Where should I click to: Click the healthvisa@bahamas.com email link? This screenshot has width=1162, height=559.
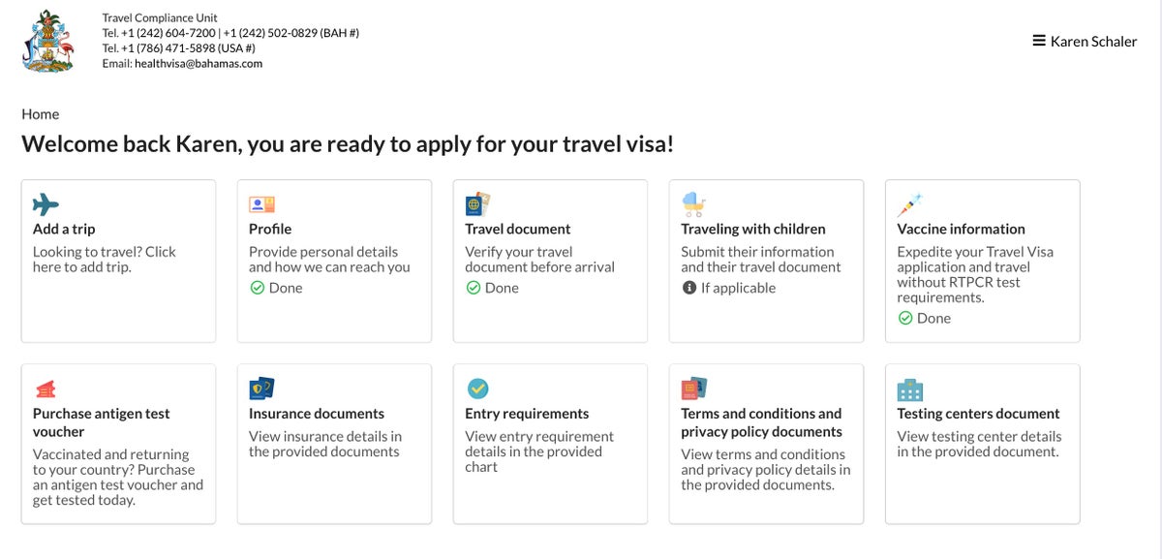click(x=199, y=64)
